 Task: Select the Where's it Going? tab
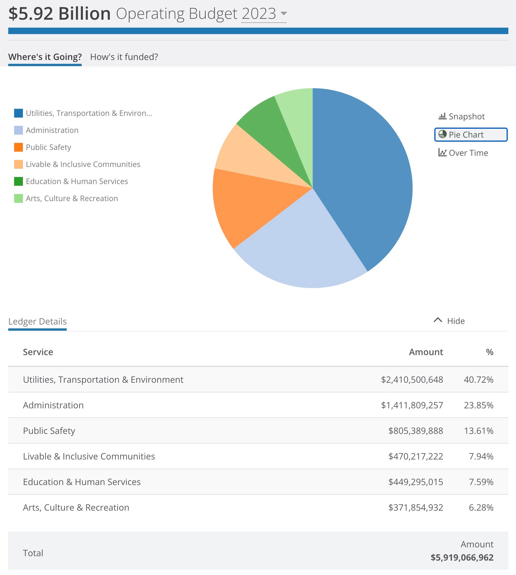[45, 57]
